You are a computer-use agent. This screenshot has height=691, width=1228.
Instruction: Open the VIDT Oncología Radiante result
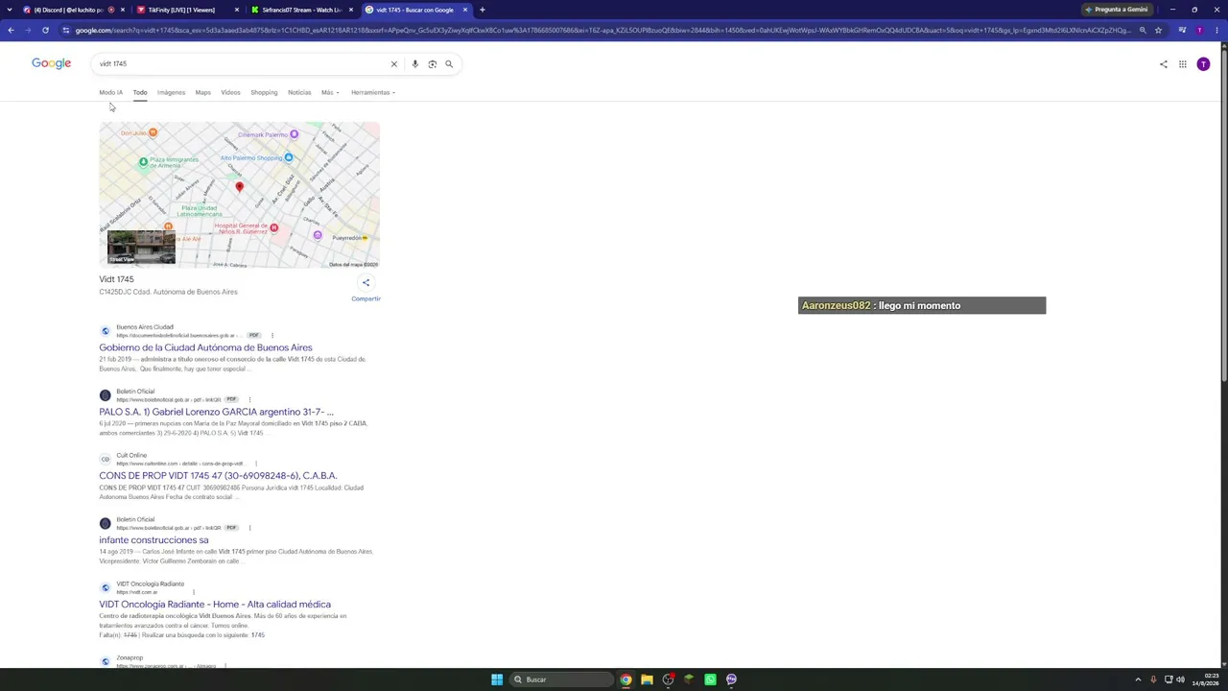pos(215,605)
